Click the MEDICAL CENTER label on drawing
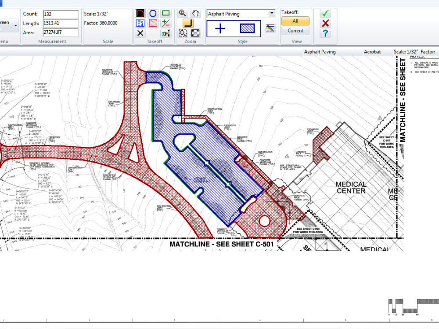The image size is (439, 329). pyautogui.click(x=351, y=188)
